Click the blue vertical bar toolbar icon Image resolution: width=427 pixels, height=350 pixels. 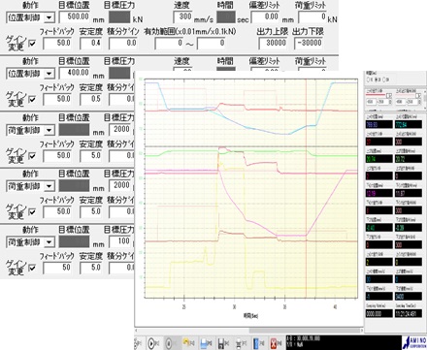[255, 343]
